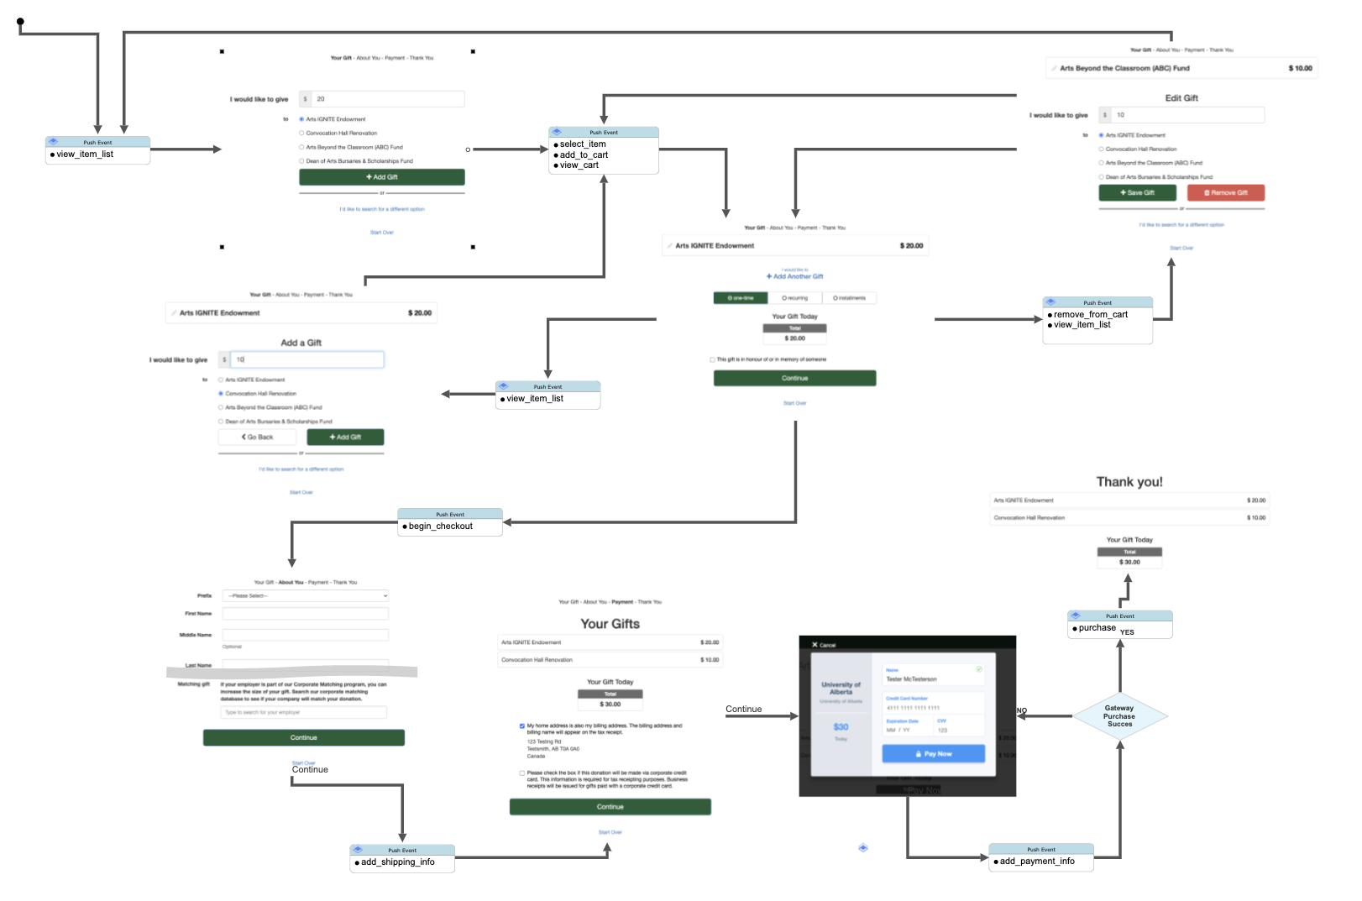Click the Your Gifts heading
Image resolution: width=1362 pixels, height=901 pixels.
click(x=610, y=624)
